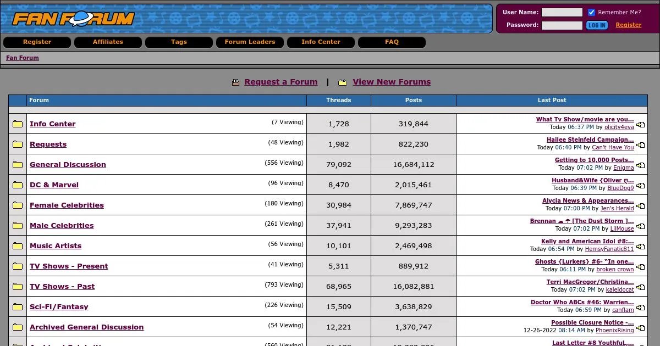
Task: Open the Music Artists forum
Action: click(x=56, y=246)
